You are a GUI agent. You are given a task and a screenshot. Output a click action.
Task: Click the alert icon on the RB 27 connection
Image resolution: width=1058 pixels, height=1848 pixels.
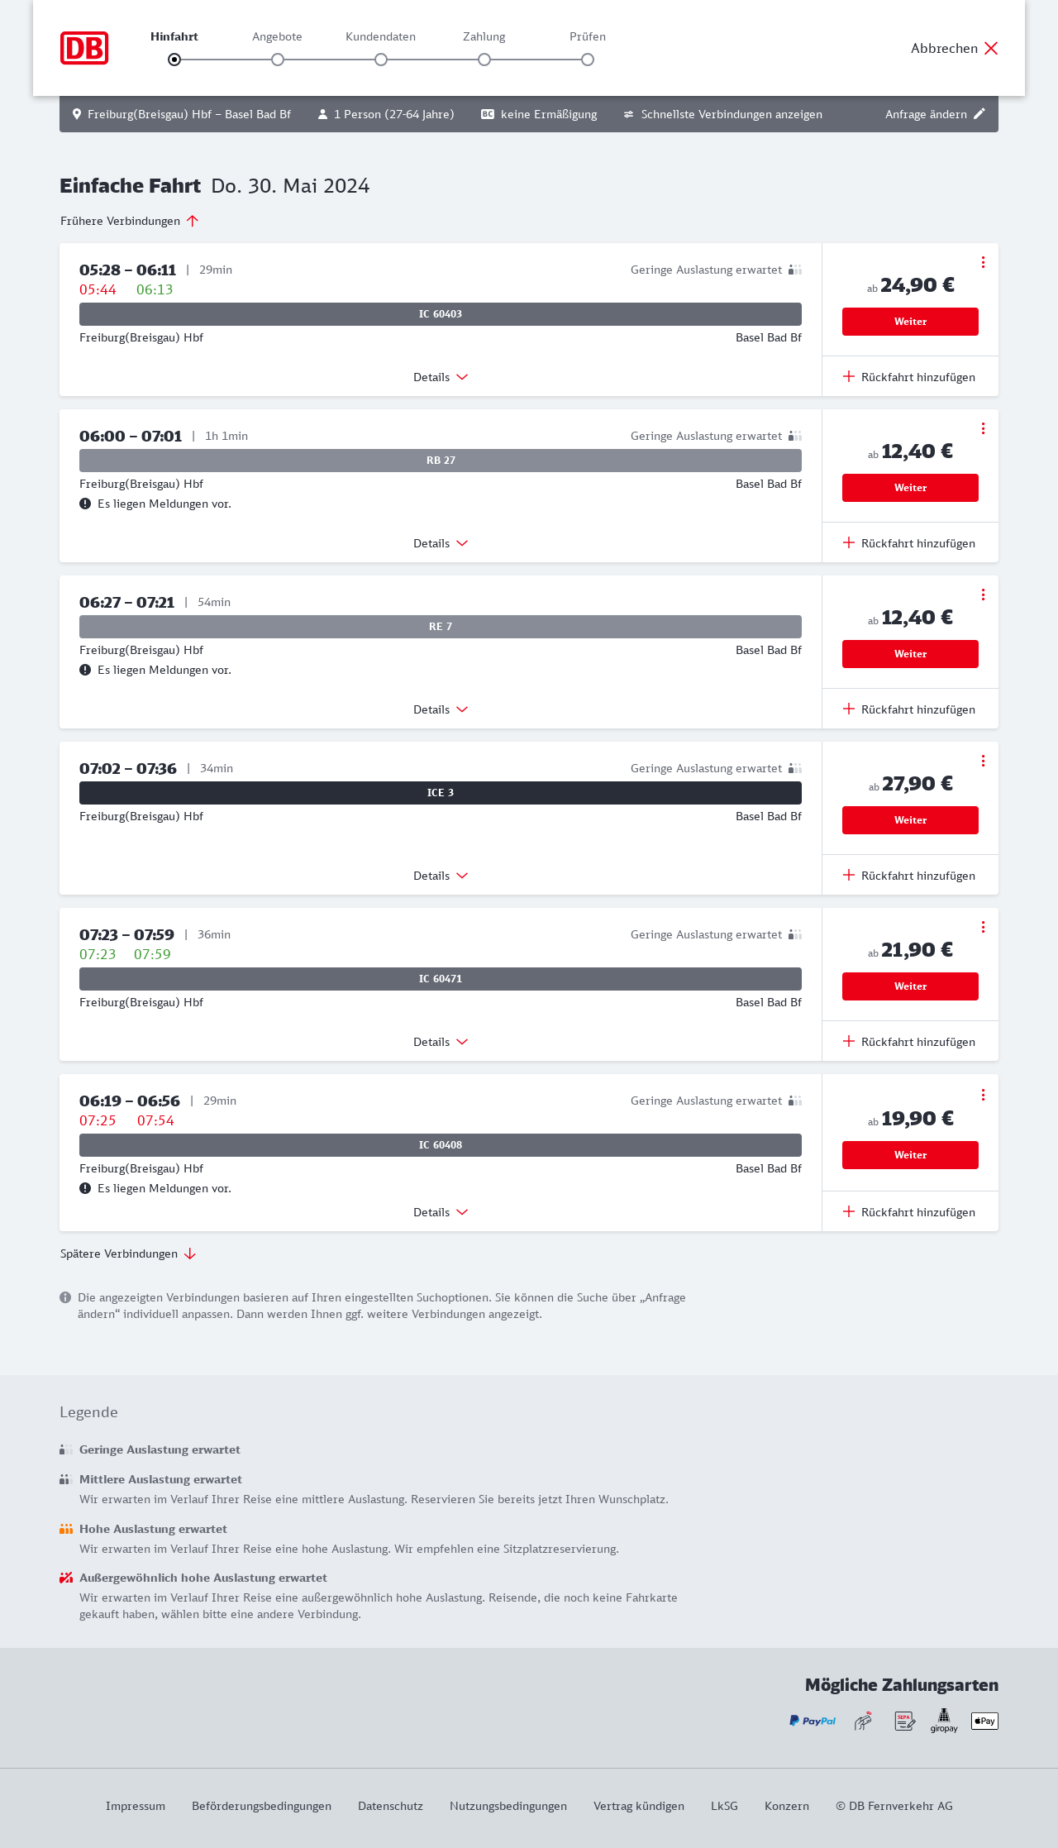(x=85, y=504)
